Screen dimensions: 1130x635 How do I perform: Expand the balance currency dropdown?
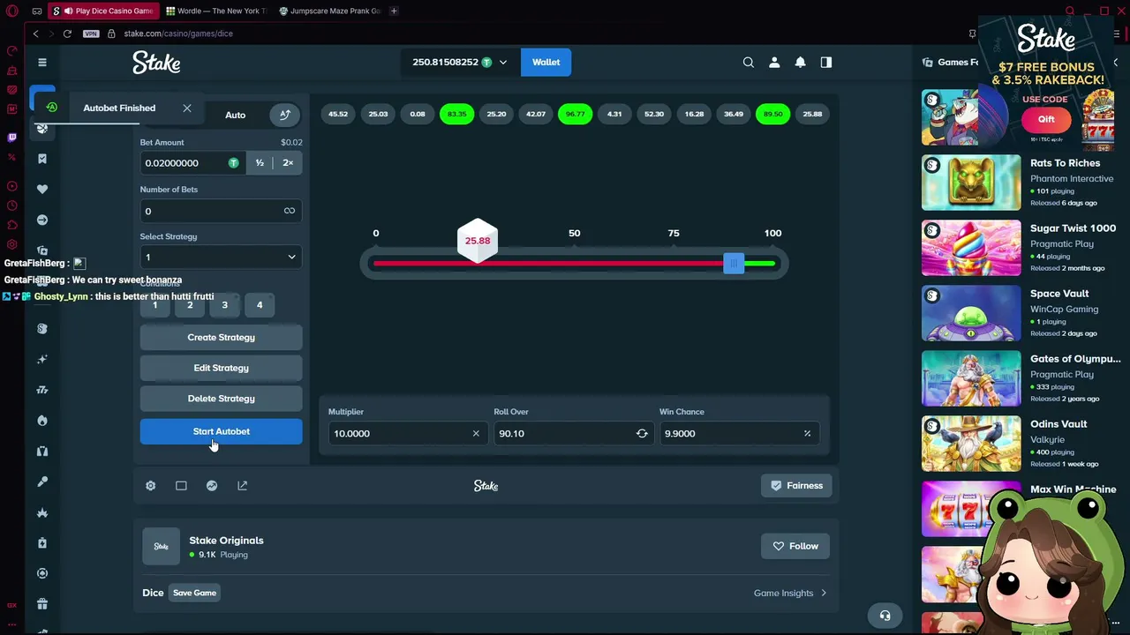point(503,63)
